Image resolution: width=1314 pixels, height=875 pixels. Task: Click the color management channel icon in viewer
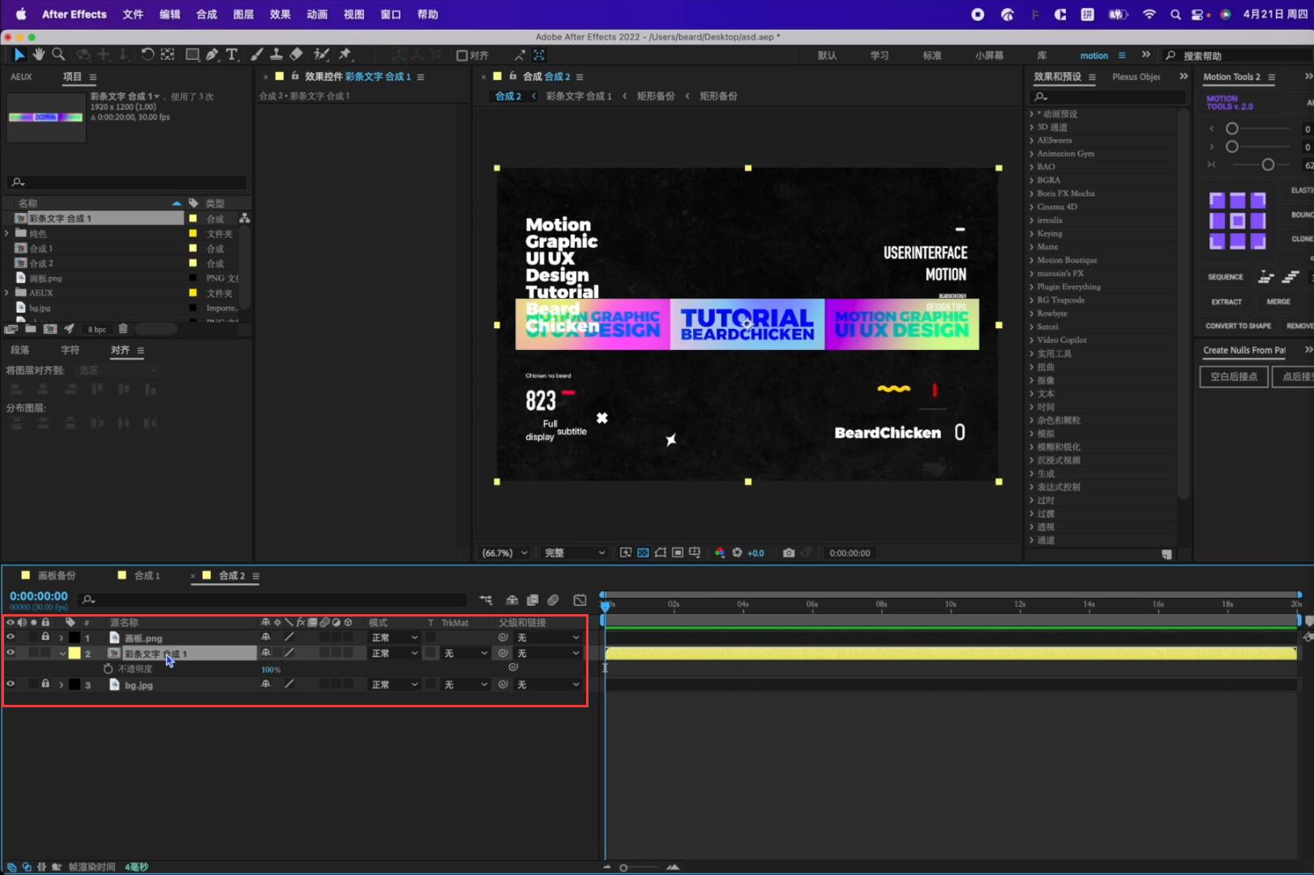719,553
